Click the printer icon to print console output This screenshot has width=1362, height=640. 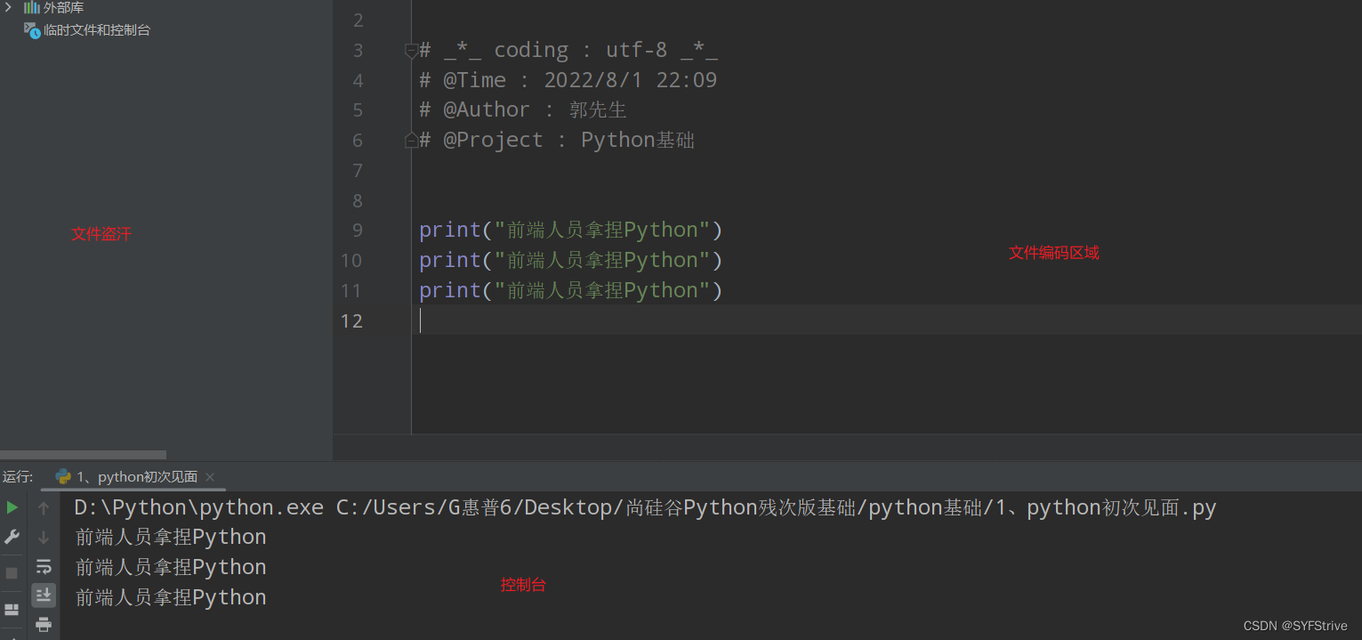44,624
